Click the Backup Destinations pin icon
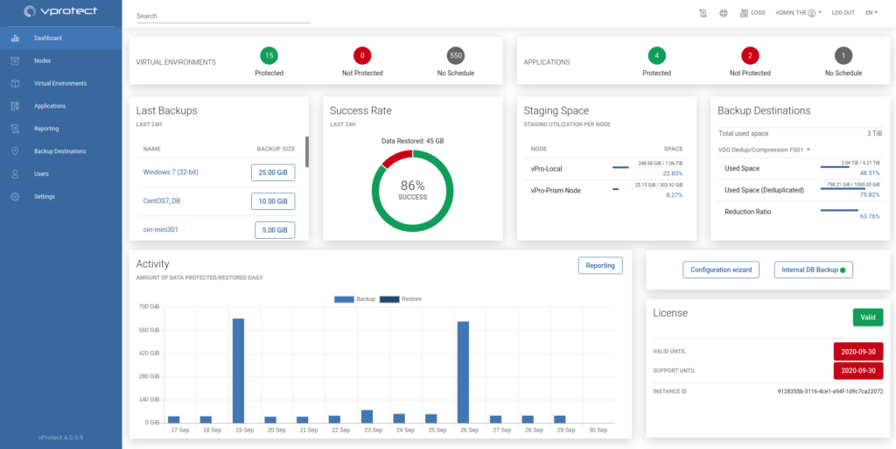896x449 pixels. tap(15, 151)
